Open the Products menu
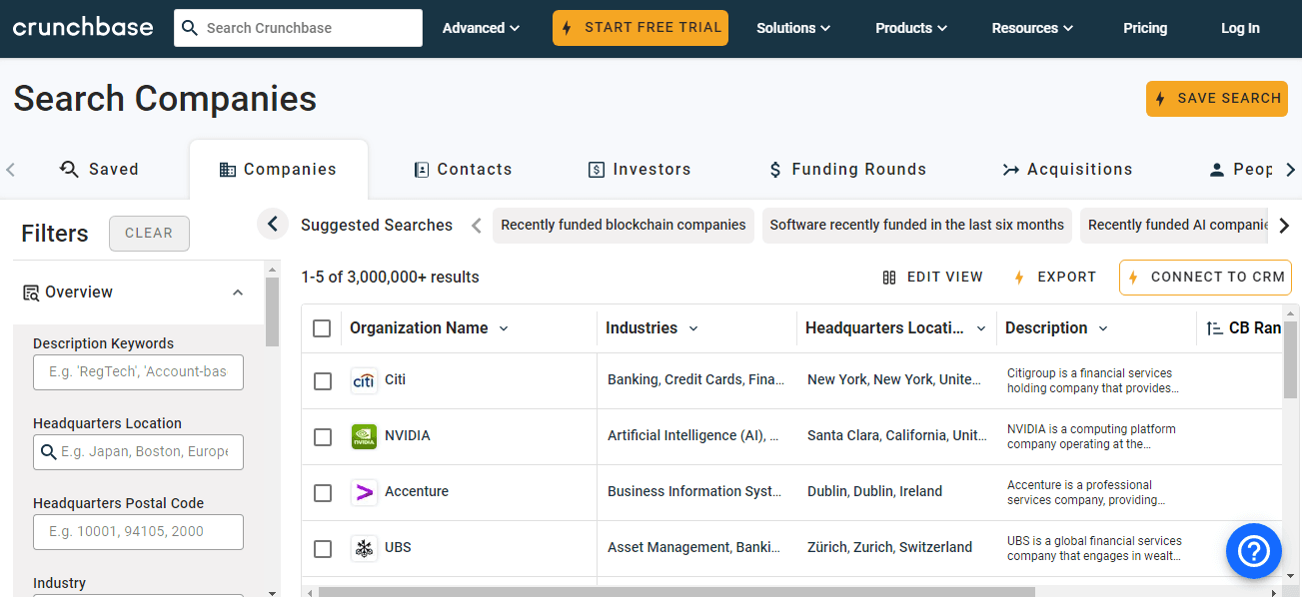The height and width of the screenshot is (597, 1302). point(912,28)
